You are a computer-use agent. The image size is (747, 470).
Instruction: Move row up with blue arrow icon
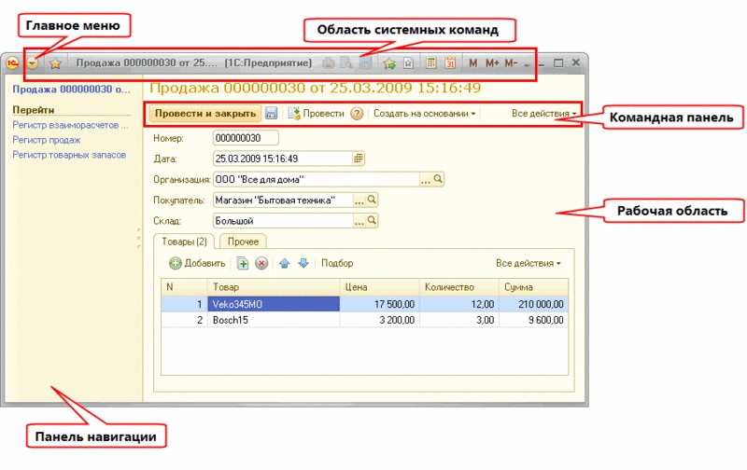pyautogui.click(x=285, y=263)
